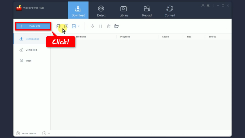
Task: Click the VideoPower RED logo
Action: (19, 8)
